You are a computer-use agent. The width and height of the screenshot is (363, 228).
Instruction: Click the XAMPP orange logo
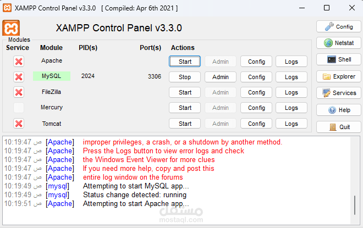click(x=11, y=28)
